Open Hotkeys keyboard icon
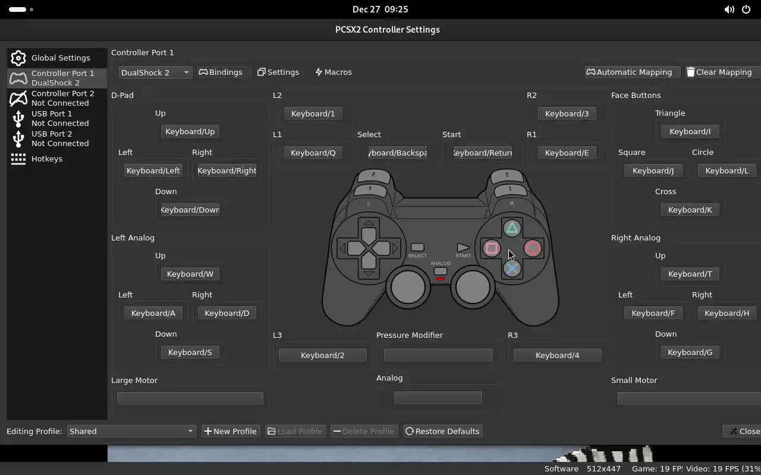Viewport: 761px width, 475px height. pyautogui.click(x=18, y=159)
